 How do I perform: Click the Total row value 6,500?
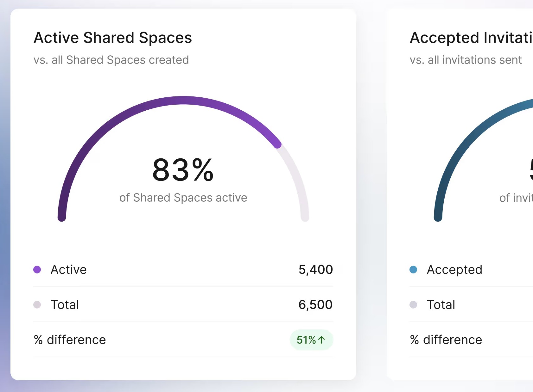point(315,305)
